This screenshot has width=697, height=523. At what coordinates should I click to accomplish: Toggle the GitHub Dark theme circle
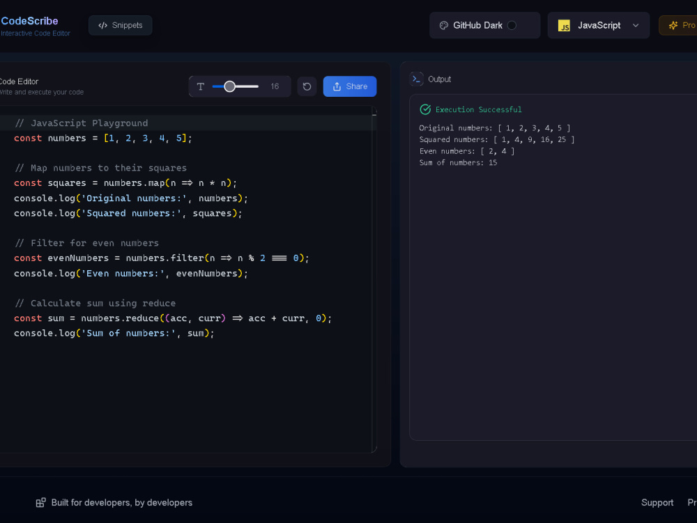click(x=512, y=25)
